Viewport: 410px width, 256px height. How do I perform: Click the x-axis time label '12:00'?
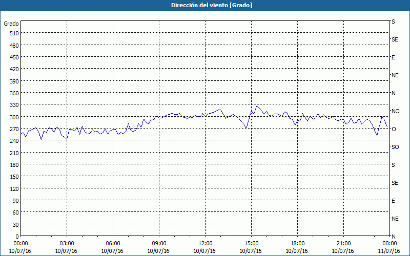[206, 244]
